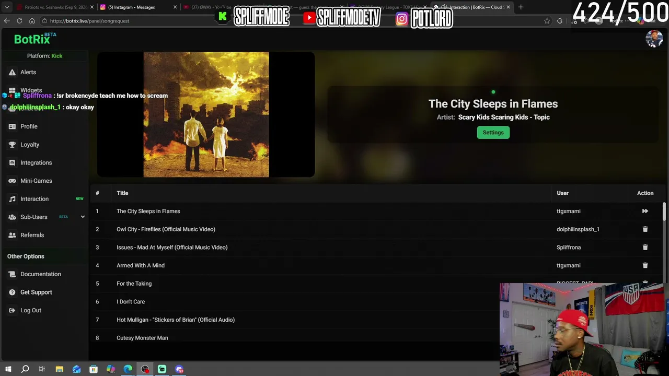Select queue row I Don't Care

point(320,302)
